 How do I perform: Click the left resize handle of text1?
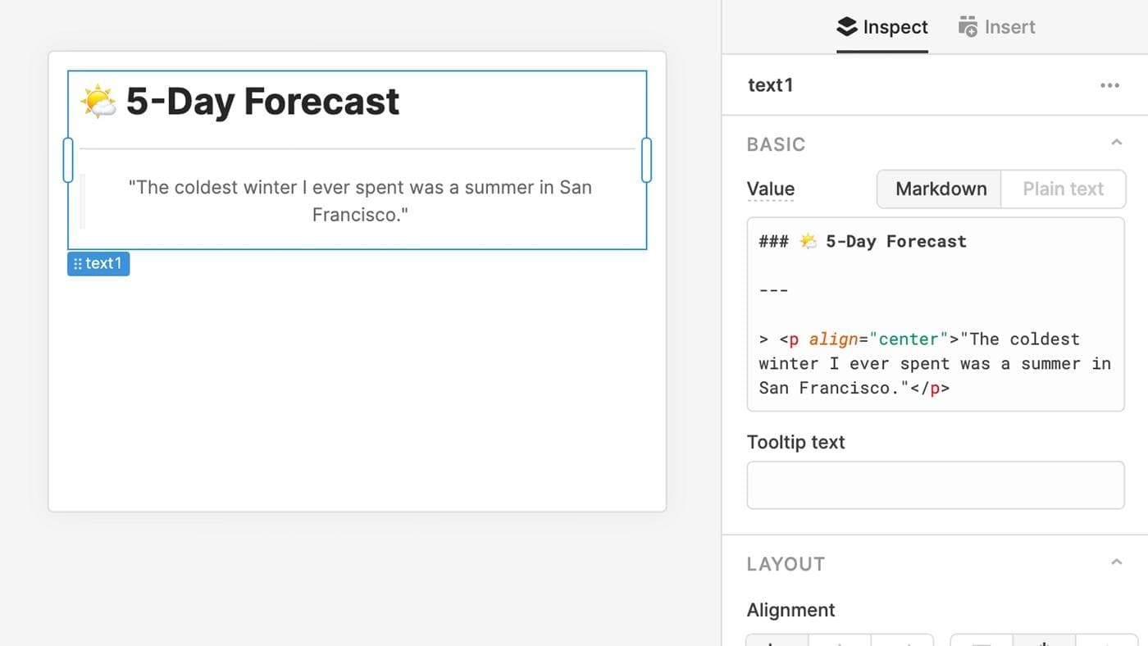pos(68,160)
